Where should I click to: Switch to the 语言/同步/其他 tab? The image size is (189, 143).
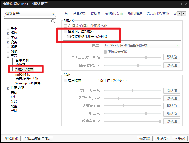[x=158, y=13]
